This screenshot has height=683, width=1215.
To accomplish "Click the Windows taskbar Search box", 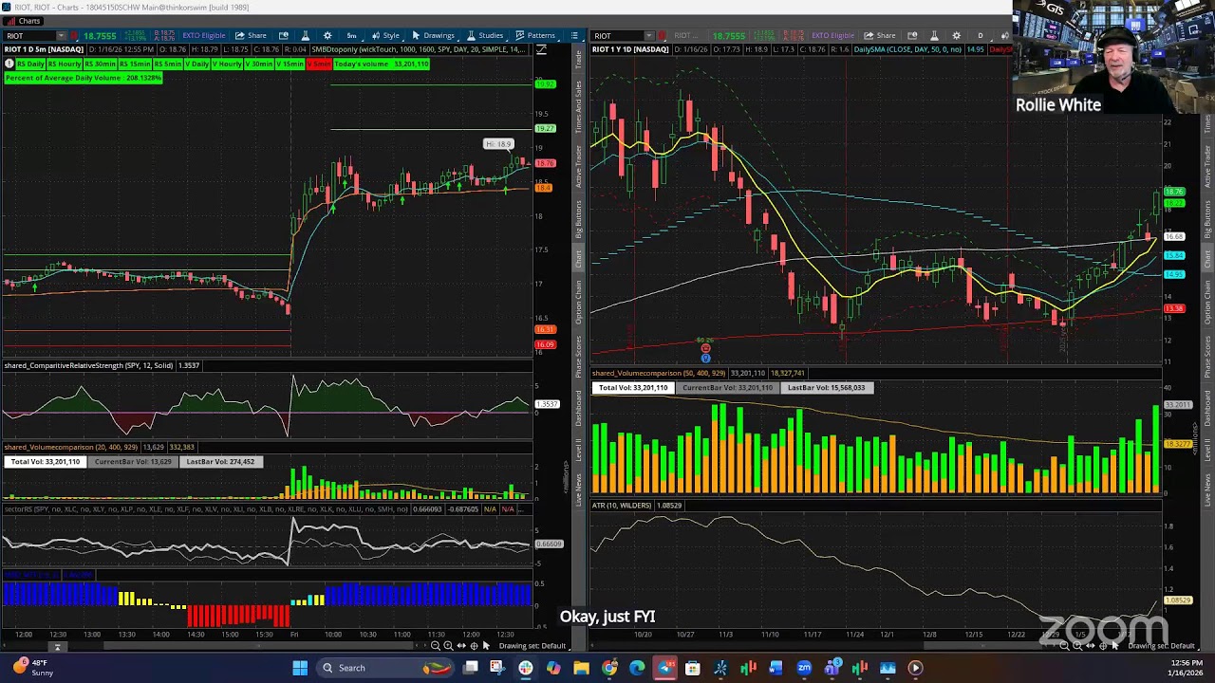I will click(x=383, y=668).
